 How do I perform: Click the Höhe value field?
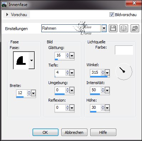96,107
